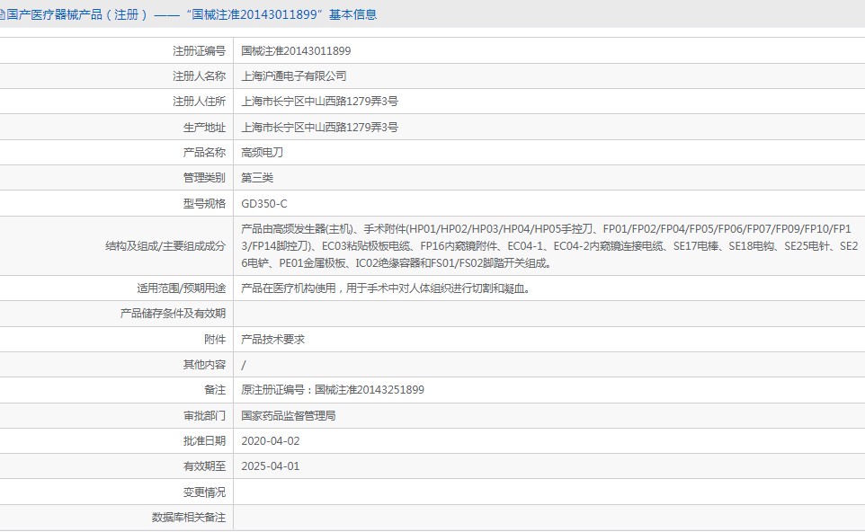Click the 注册人名称 label
Viewport: 865px width, 532px height.
point(199,76)
